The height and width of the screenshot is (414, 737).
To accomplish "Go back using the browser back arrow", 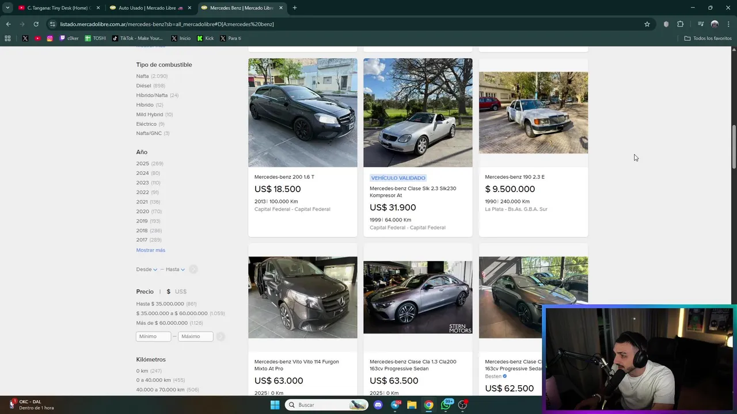I will tap(8, 24).
